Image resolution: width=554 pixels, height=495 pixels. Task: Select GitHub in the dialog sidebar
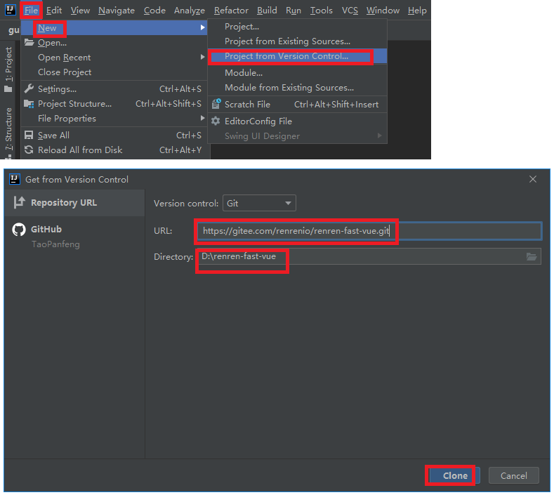click(x=46, y=230)
